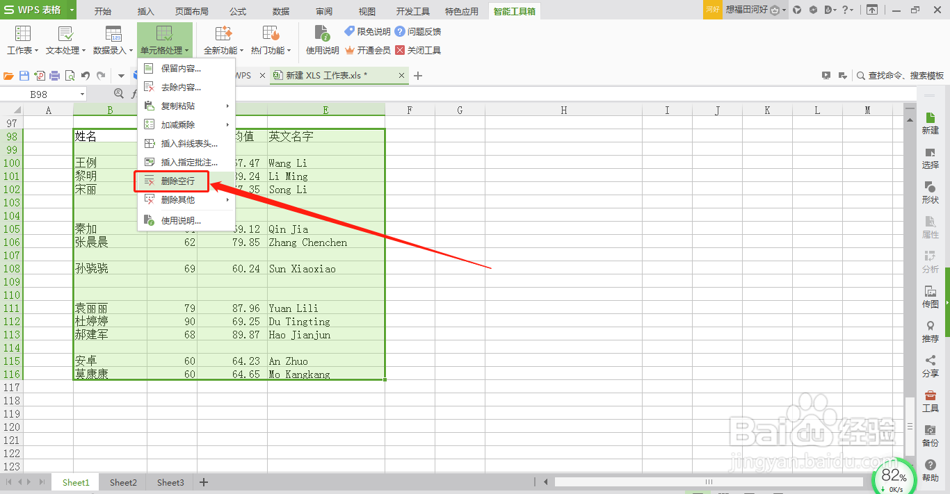Add a new document tab with plus
This screenshot has height=494, width=950.
pos(418,75)
